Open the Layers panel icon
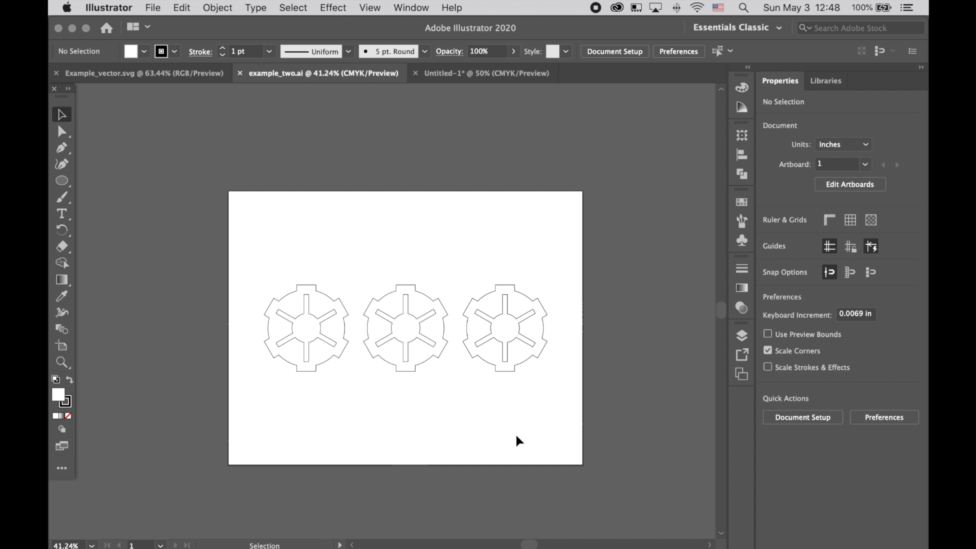The width and height of the screenshot is (976, 549). pyautogui.click(x=742, y=335)
